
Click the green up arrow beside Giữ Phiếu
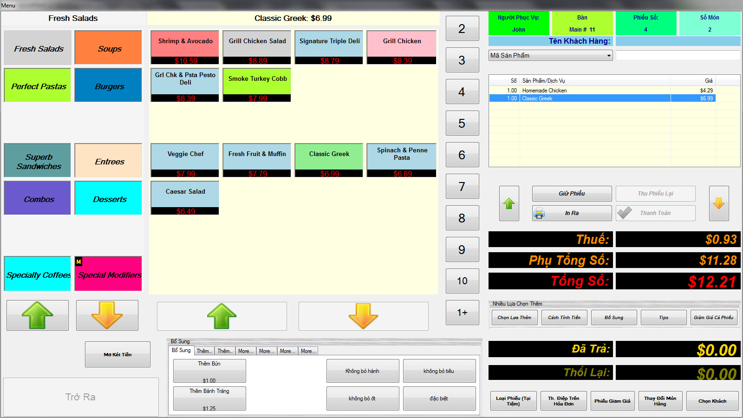tap(509, 203)
